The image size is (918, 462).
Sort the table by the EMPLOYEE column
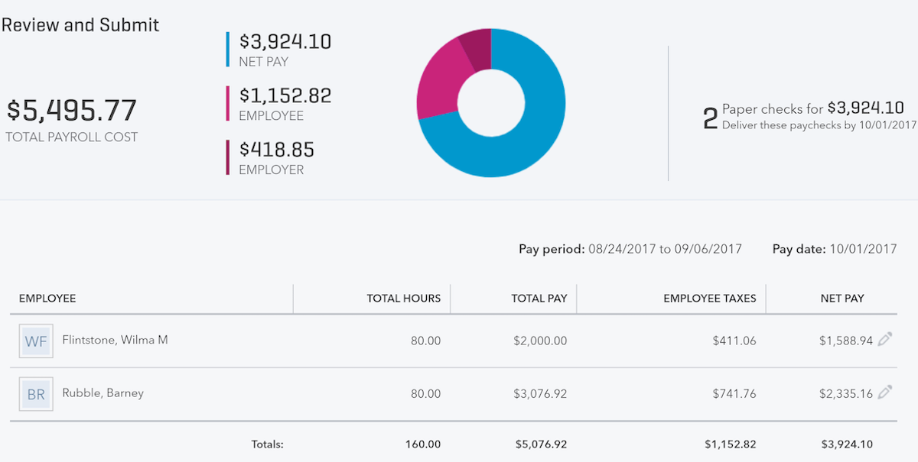47,299
